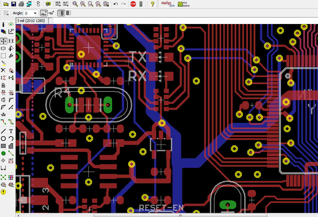Open help with question mark icon
The height and width of the screenshot is (217, 318).
[152, 4]
